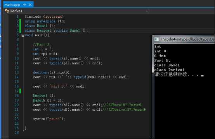Click line number 5 in the gutter

(17, 35)
